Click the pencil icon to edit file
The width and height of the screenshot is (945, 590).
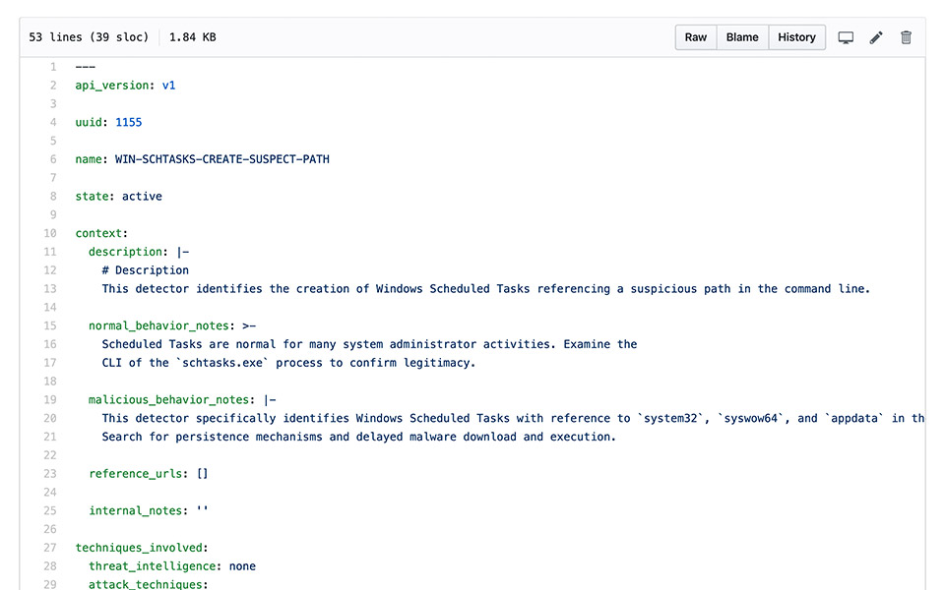tap(876, 37)
